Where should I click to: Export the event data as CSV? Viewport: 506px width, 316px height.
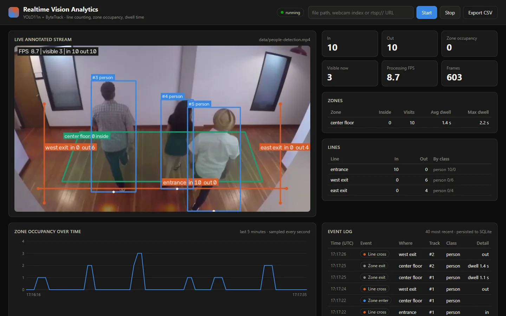tap(480, 13)
